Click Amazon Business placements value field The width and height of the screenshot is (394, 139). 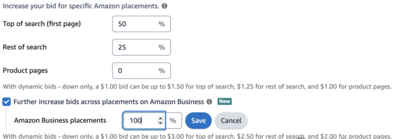(x=144, y=121)
